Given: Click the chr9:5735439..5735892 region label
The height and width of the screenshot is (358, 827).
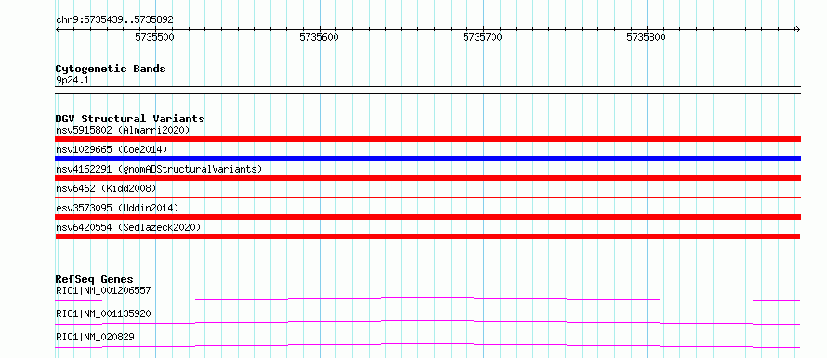Looking at the screenshot, I should click(x=114, y=19).
